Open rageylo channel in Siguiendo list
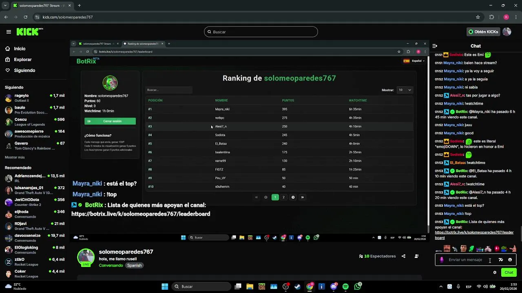This screenshot has height=293, width=522. [x=35, y=98]
